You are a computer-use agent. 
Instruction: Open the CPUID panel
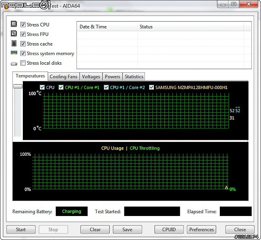pos(169,229)
